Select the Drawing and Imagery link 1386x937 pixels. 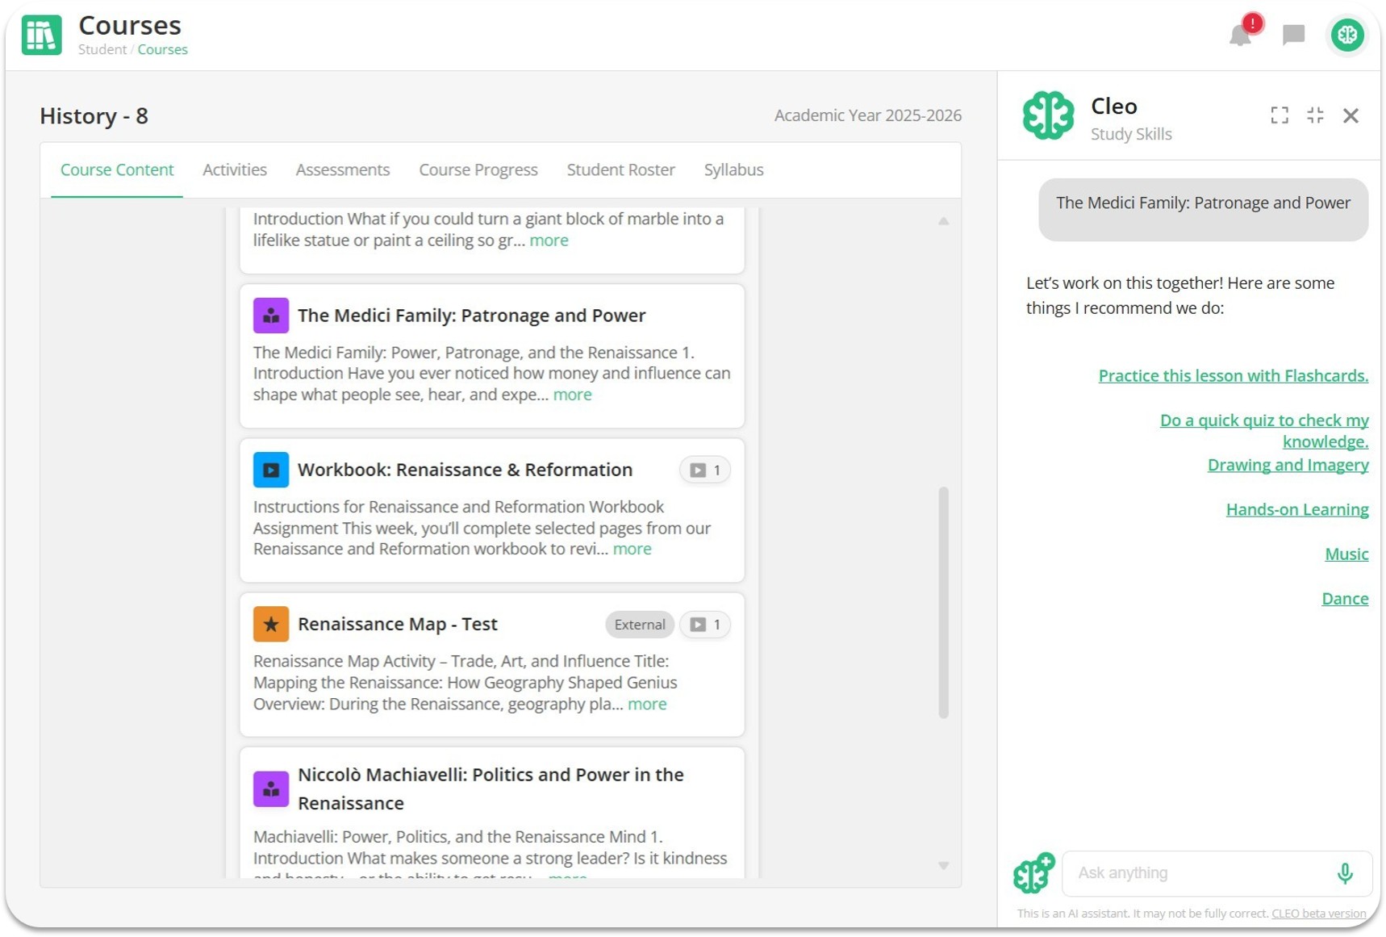tap(1288, 465)
